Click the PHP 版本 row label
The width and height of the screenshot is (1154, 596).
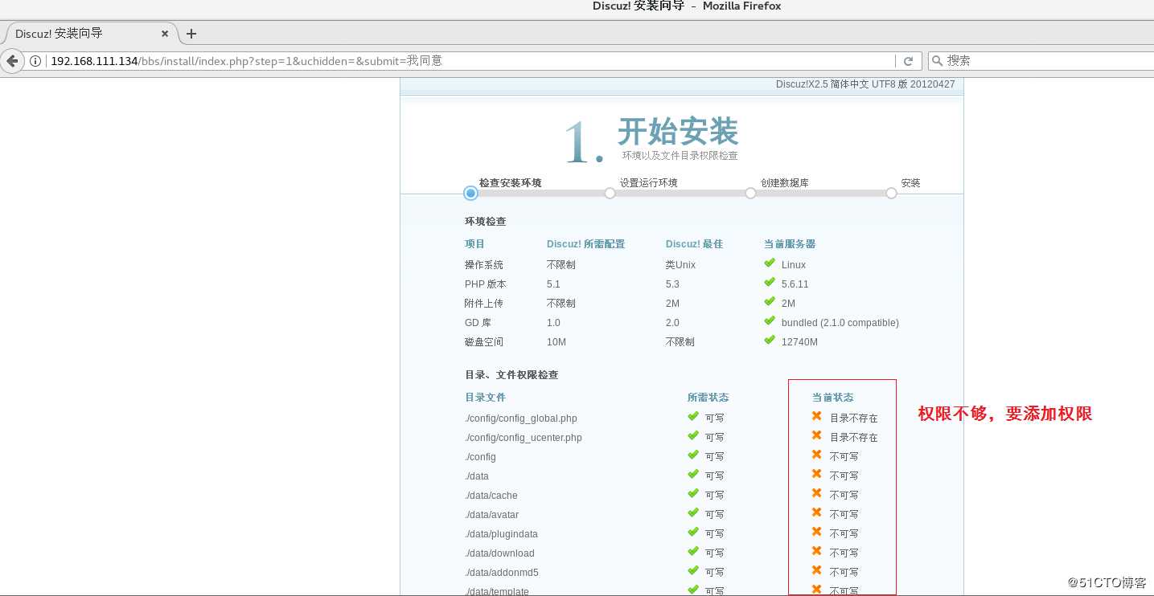(486, 284)
